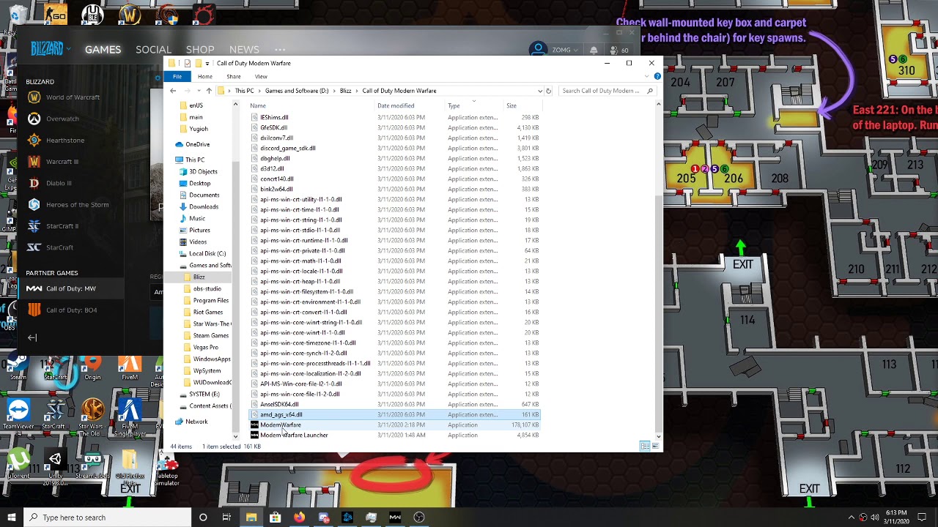Image resolution: width=938 pixels, height=527 pixels.
Task: Sort files by Size column header
Action: (x=512, y=106)
